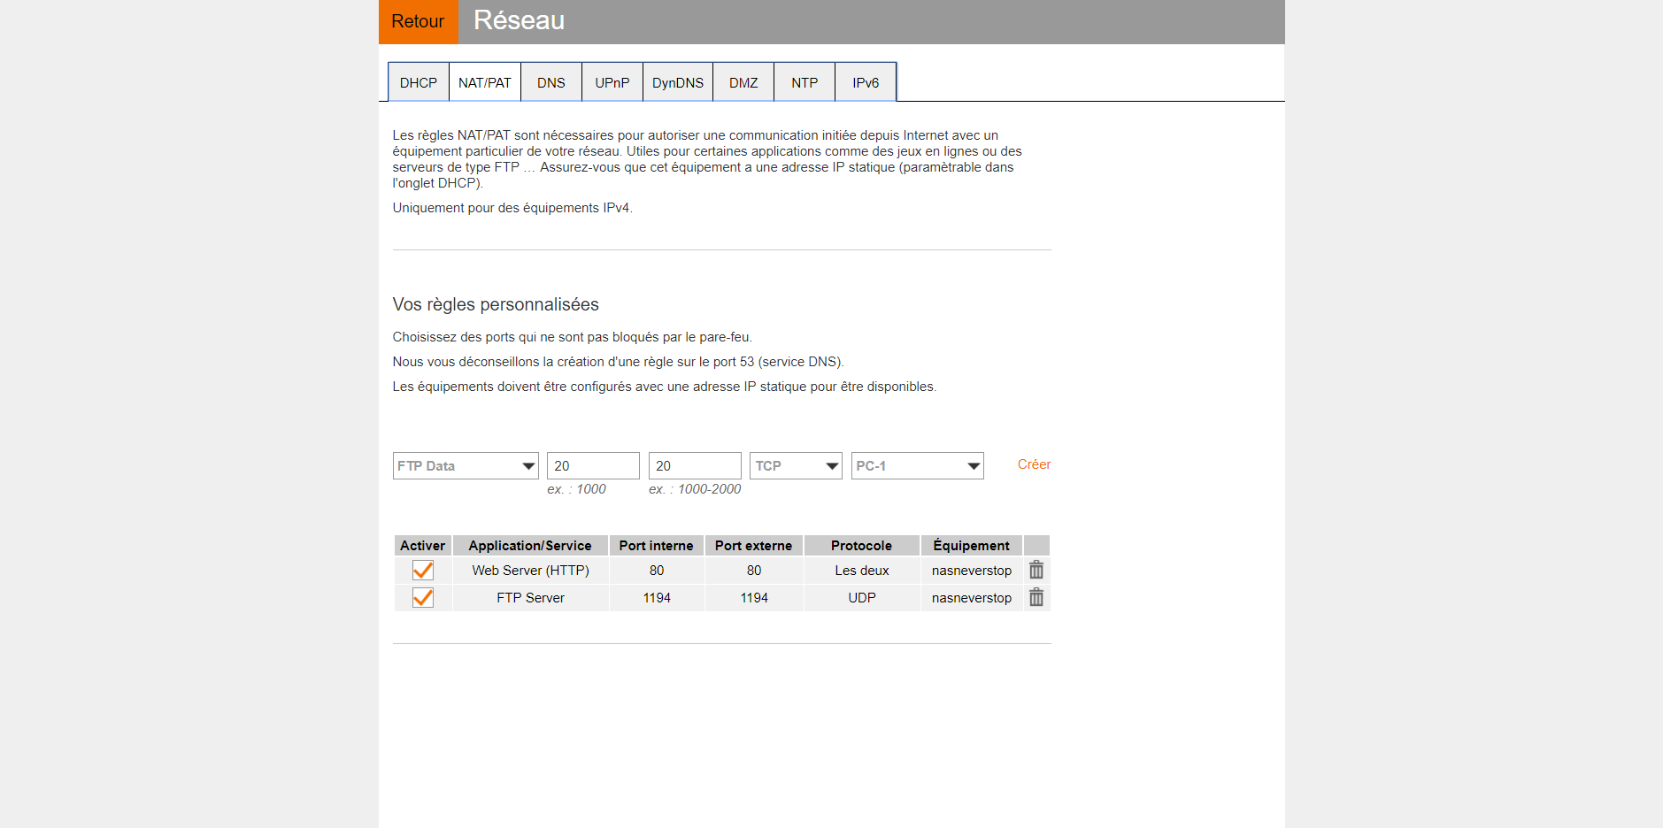The width and height of the screenshot is (1663, 828).
Task: Select the NAT/PAT tab
Action: 485,82
